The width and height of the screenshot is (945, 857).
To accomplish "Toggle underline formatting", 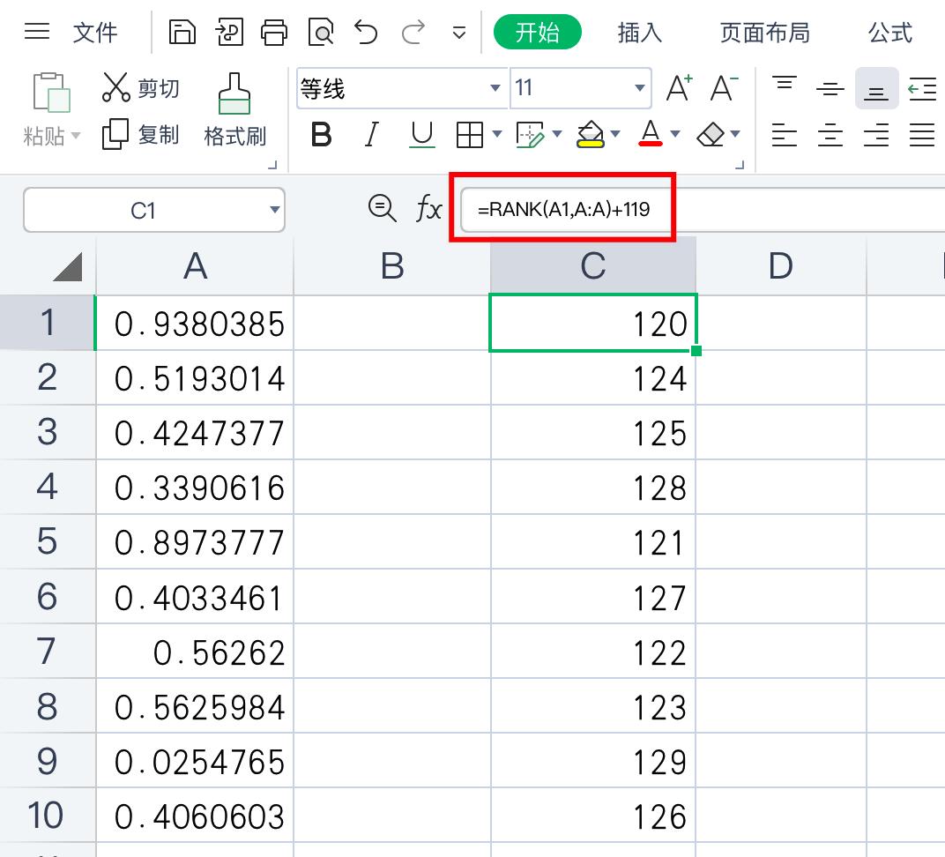I will pyautogui.click(x=420, y=134).
